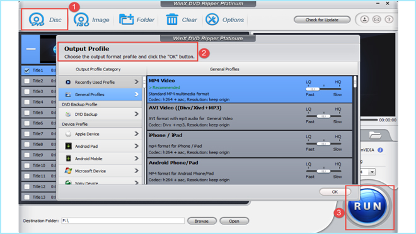Click the minus collapse icon above titles
Image resolution: width=416 pixels, height=234 pixels.
point(31,49)
